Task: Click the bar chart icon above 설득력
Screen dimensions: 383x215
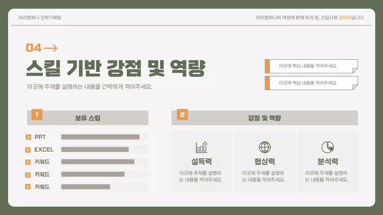Action: click(201, 147)
